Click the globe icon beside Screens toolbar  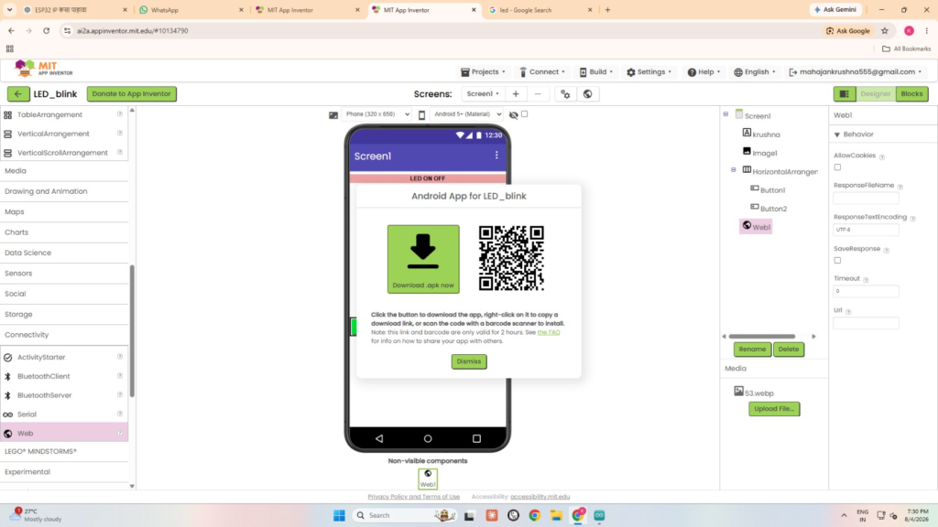coord(587,94)
